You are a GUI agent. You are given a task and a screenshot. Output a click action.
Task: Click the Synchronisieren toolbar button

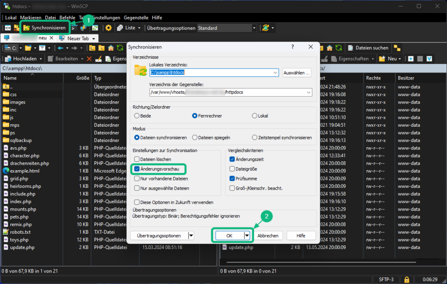click(x=45, y=28)
